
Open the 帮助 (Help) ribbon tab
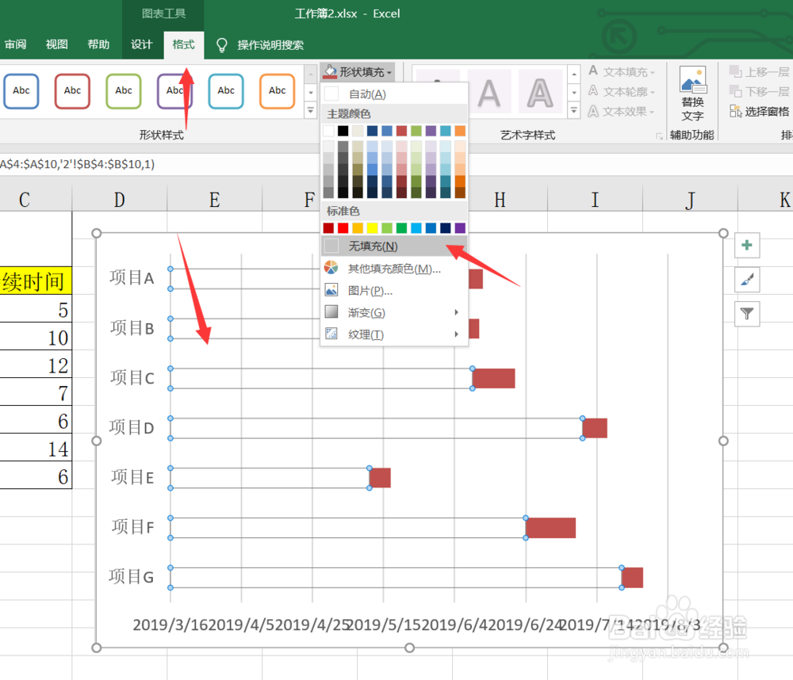(98, 44)
